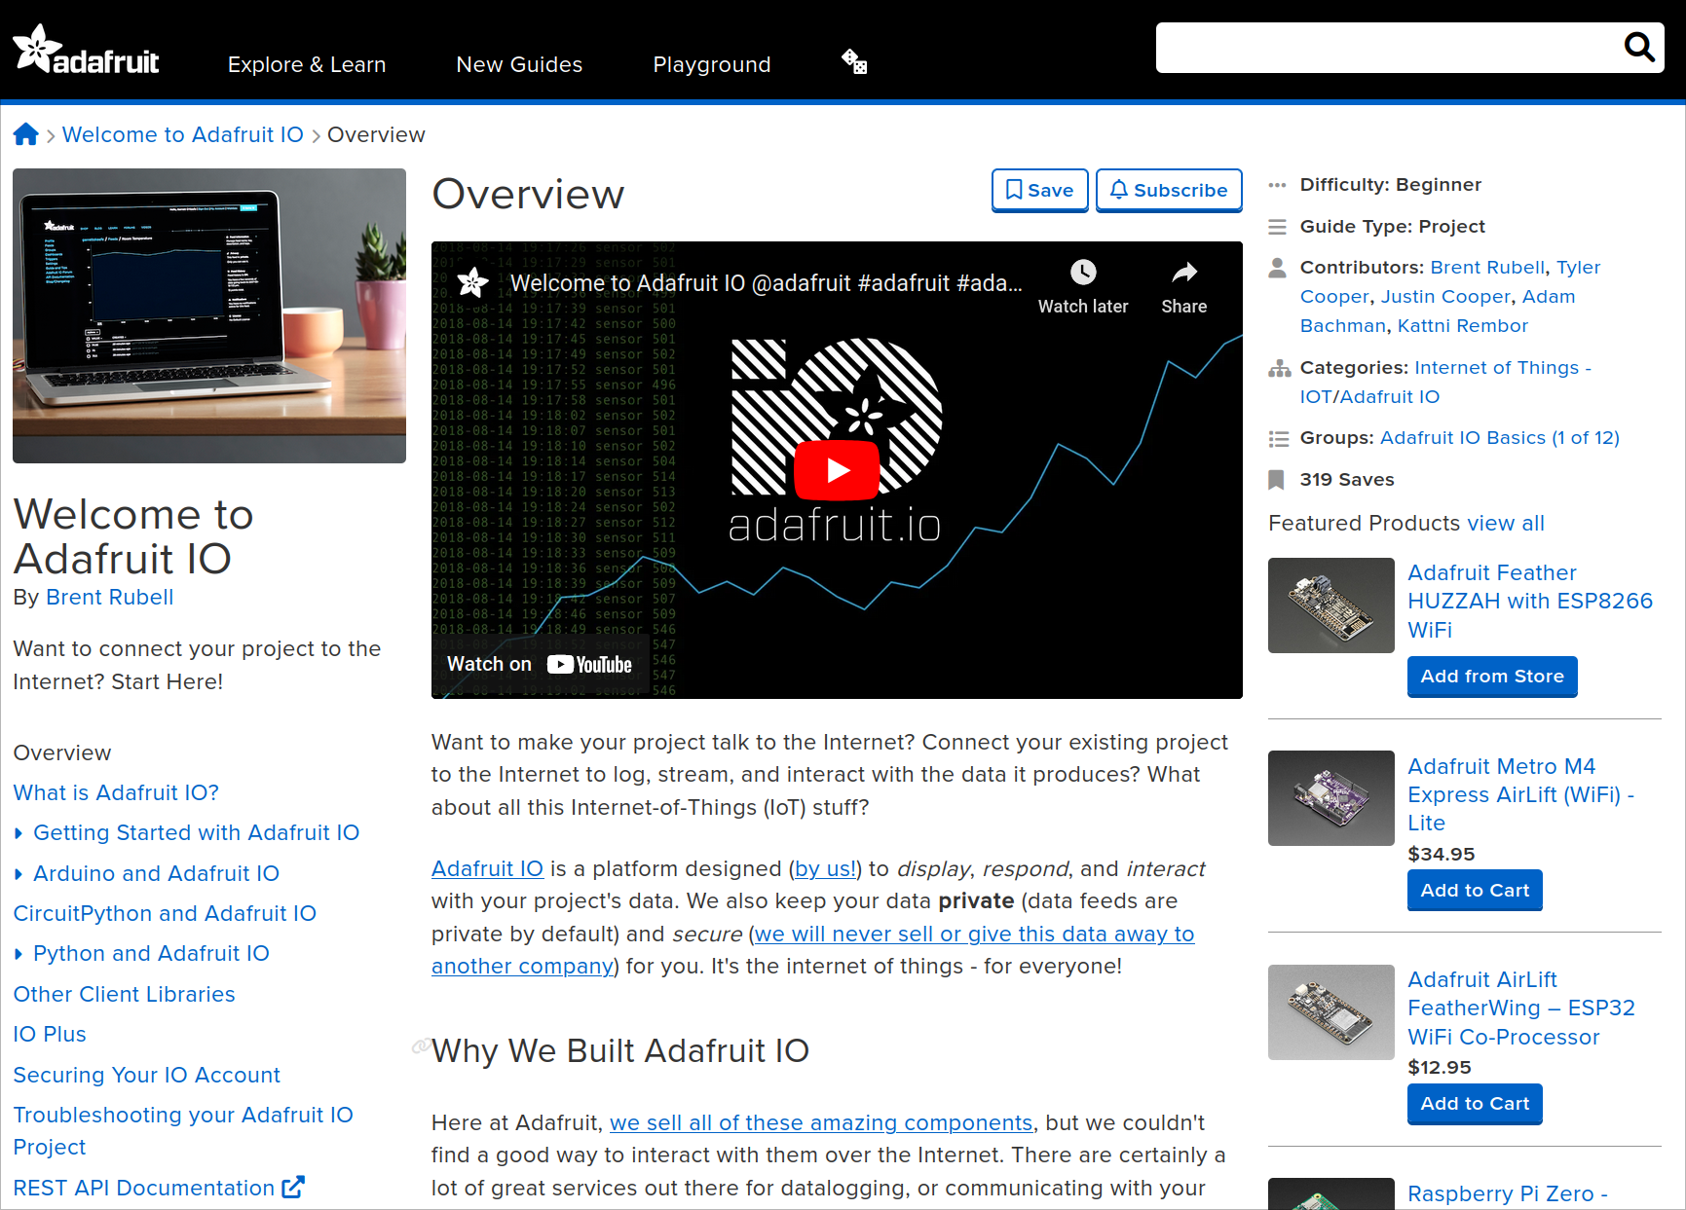Click the Groups list icon
This screenshot has width=1686, height=1210.
click(1279, 439)
